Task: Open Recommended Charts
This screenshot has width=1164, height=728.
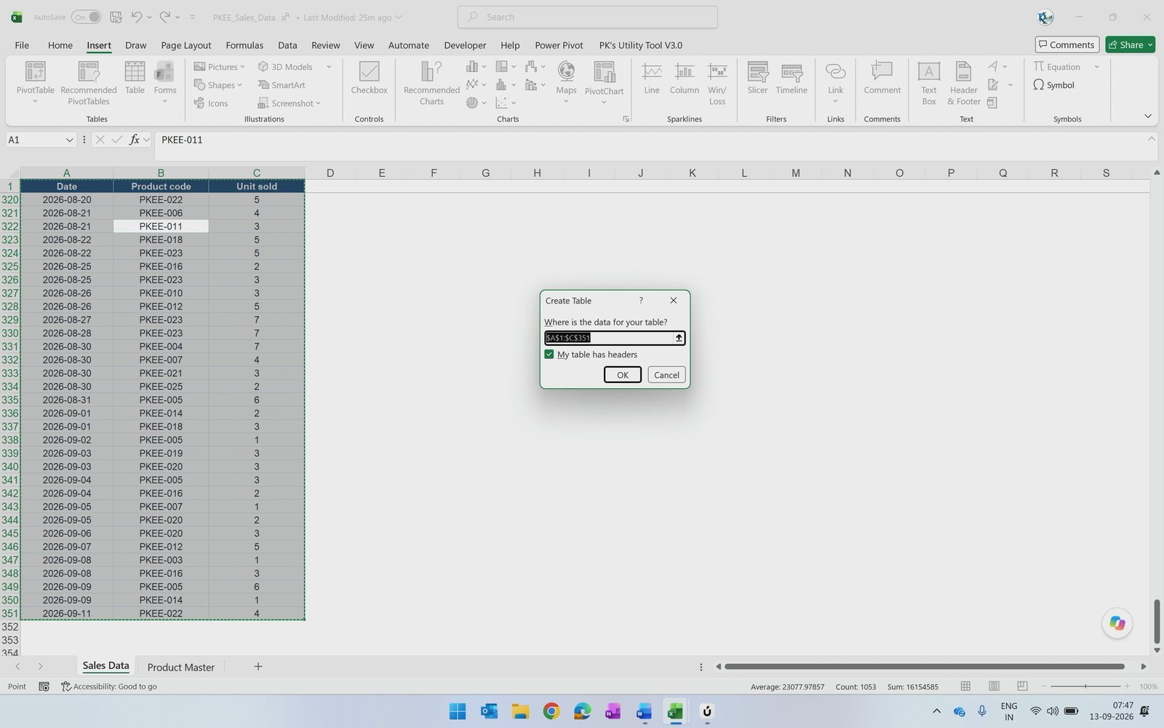Action: point(431,83)
